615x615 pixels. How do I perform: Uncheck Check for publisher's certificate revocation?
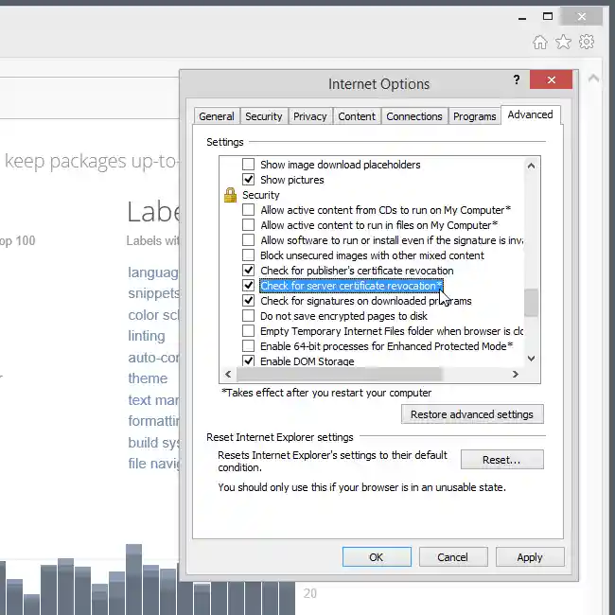point(248,271)
